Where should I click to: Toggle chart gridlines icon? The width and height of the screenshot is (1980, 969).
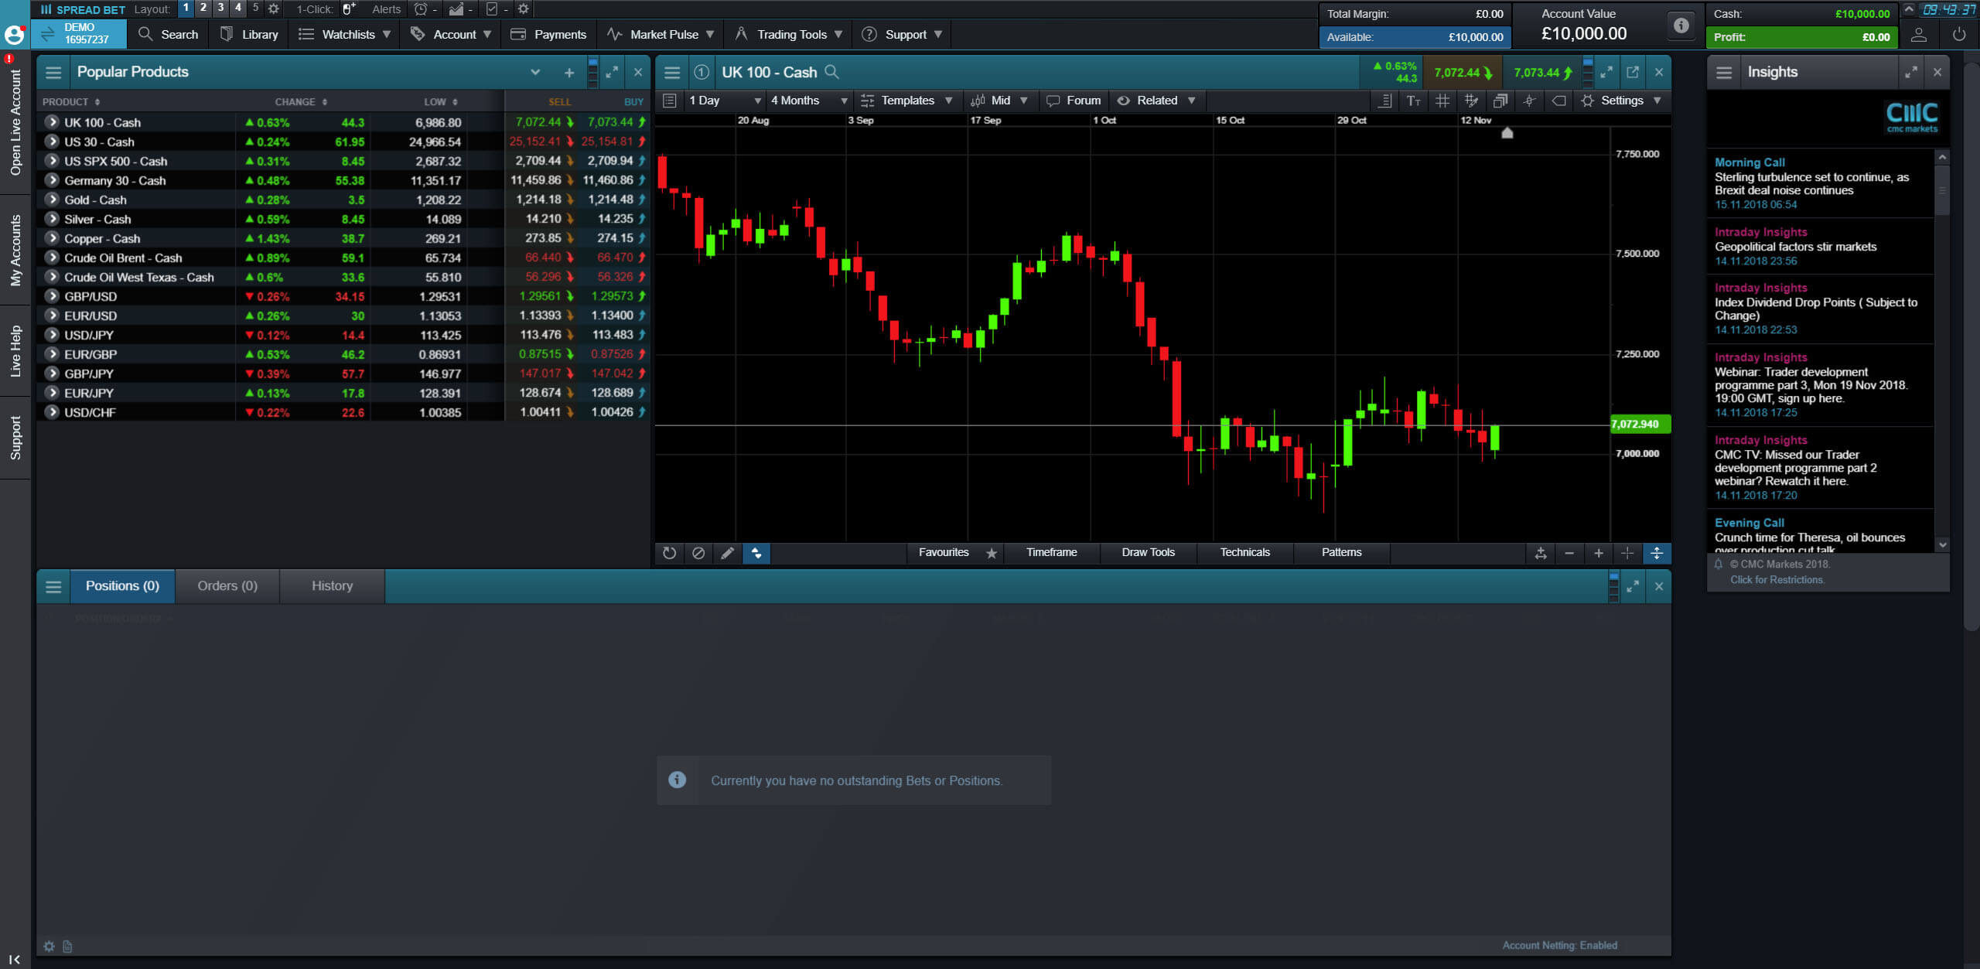click(x=1442, y=101)
